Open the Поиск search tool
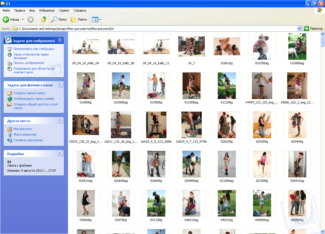This screenshot has width=325, height=234. click(x=59, y=19)
